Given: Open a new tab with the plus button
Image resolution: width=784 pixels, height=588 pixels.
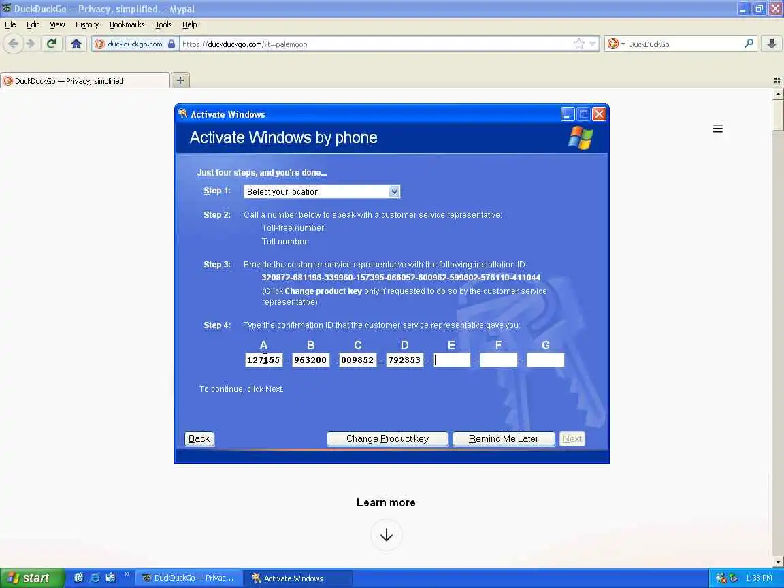Looking at the screenshot, I should (180, 80).
